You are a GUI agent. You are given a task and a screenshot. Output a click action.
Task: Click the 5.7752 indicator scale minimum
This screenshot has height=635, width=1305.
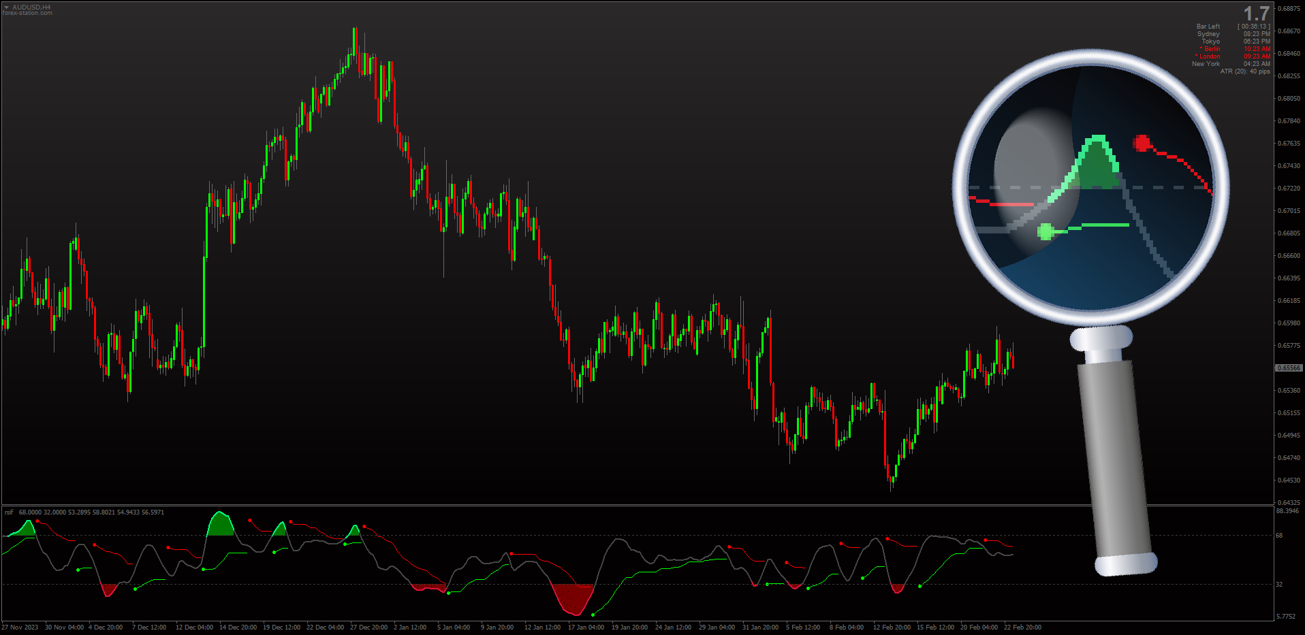[x=1286, y=617]
